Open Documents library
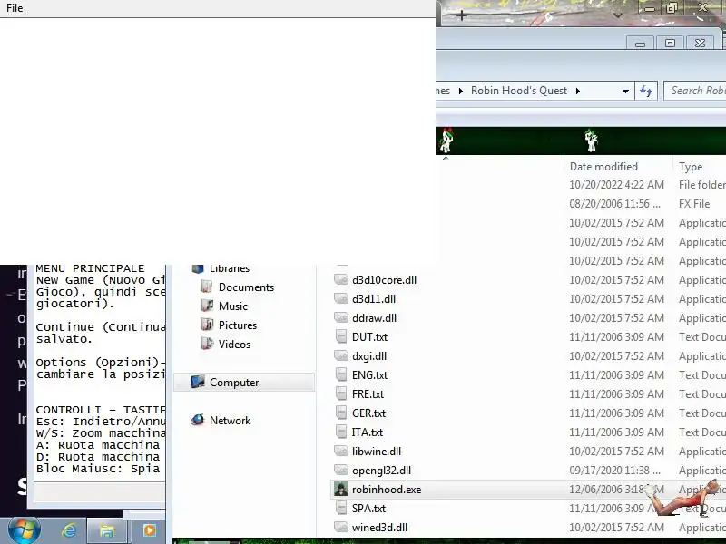726x544 pixels. [246, 287]
